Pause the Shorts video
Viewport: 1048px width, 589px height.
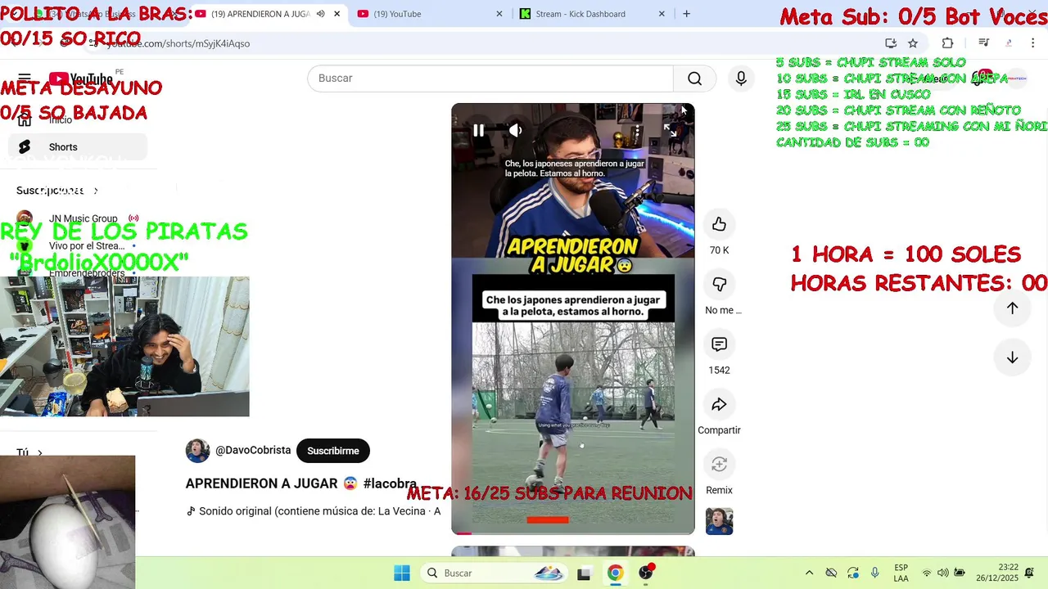point(478,130)
